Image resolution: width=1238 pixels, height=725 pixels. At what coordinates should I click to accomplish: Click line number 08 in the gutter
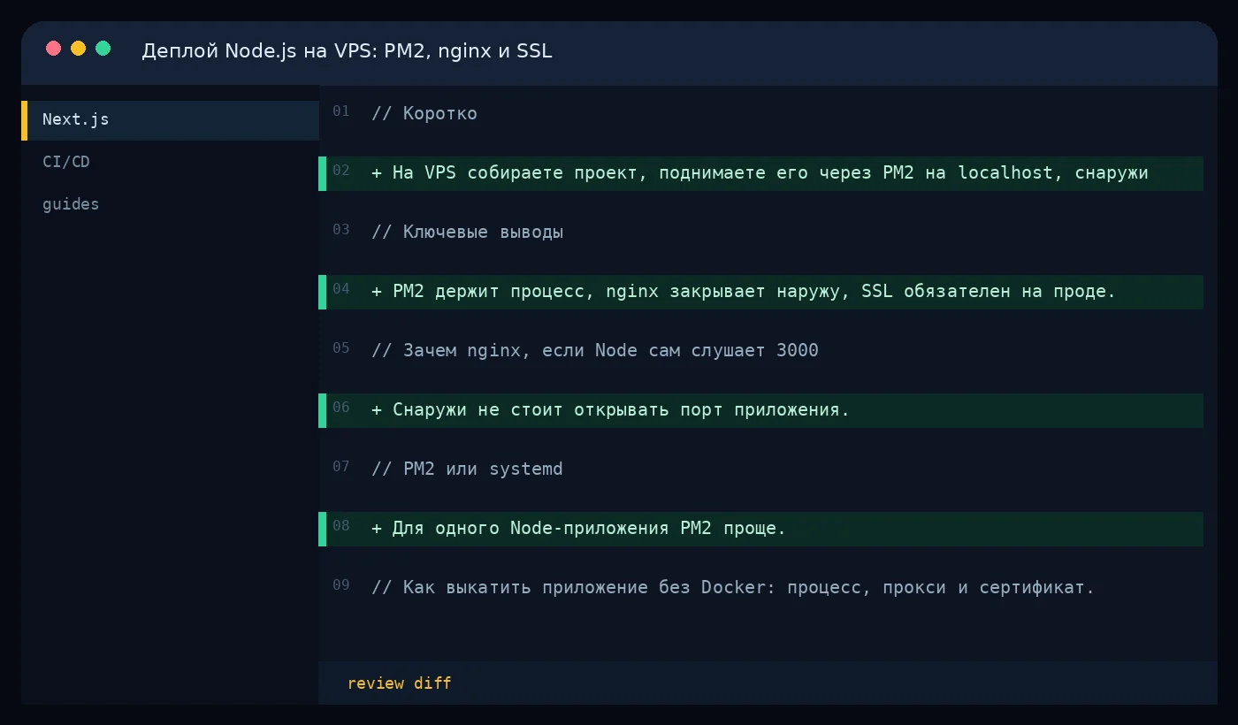pos(341,526)
